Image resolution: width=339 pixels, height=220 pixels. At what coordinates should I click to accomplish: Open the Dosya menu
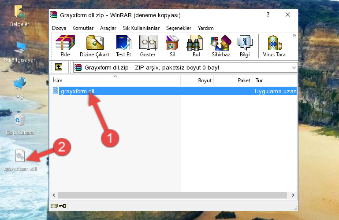59,28
